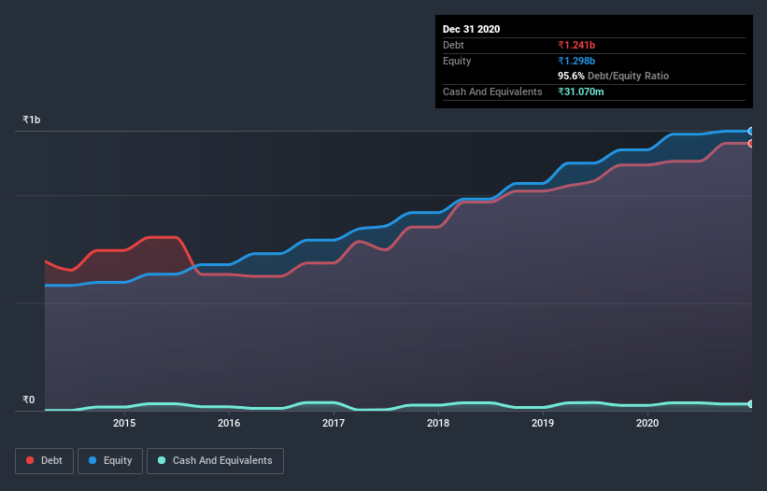The image size is (767, 491).
Task: Click the ₹1b y-axis label
Action: (x=32, y=119)
